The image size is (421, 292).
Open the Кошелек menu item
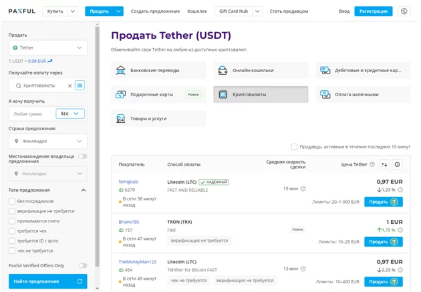coord(196,11)
